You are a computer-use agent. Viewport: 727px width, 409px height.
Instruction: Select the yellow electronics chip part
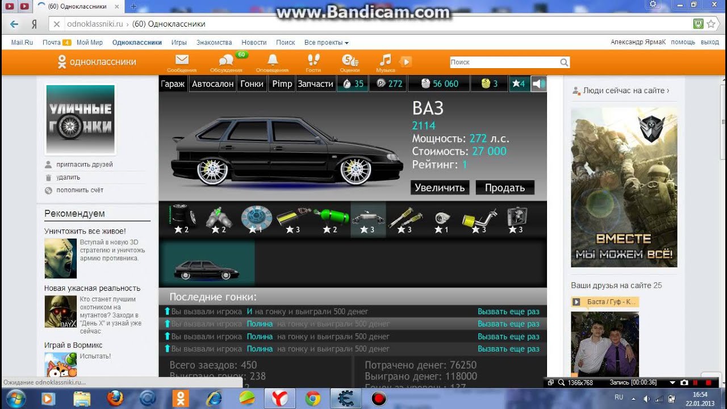(x=294, y=219)
